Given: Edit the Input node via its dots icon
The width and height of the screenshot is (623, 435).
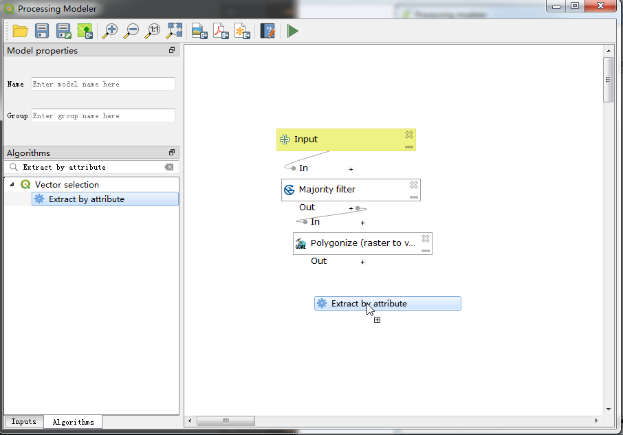Looking at the screenshot, I should click(x=409, y=147).
